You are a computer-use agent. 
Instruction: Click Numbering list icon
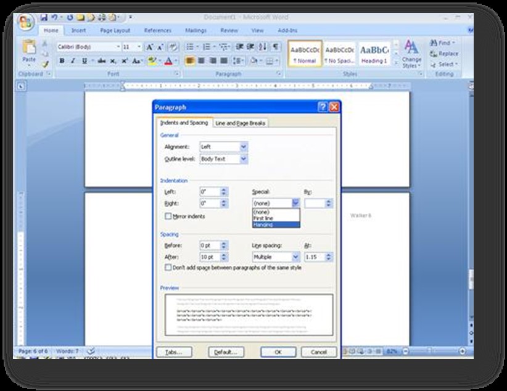(x=207, y=47)
